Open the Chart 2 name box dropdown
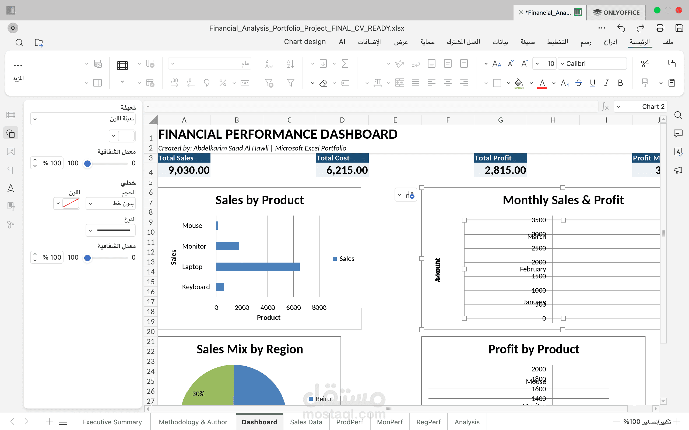The height and width of the screenshot is (430, 689). pyautogui.click(x=619, y=107)
